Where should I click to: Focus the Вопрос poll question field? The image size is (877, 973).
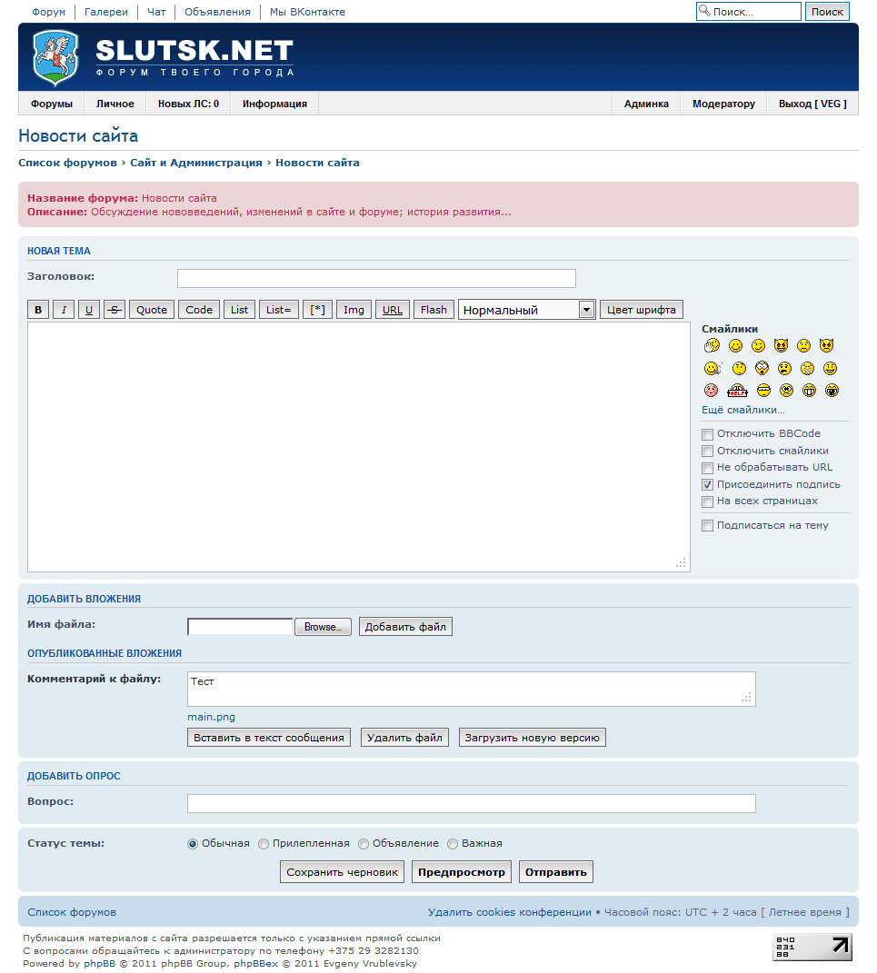[471, 803]
